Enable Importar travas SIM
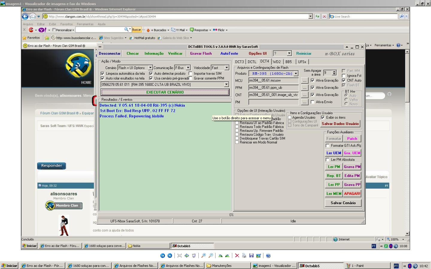The height and width of the screenshot is (269, 431). [190, 74]
